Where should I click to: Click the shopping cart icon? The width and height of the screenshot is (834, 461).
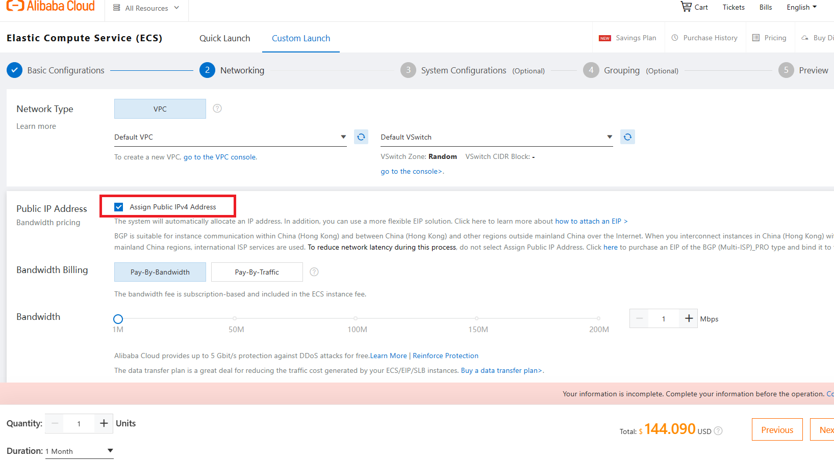[x=686, y=7]
